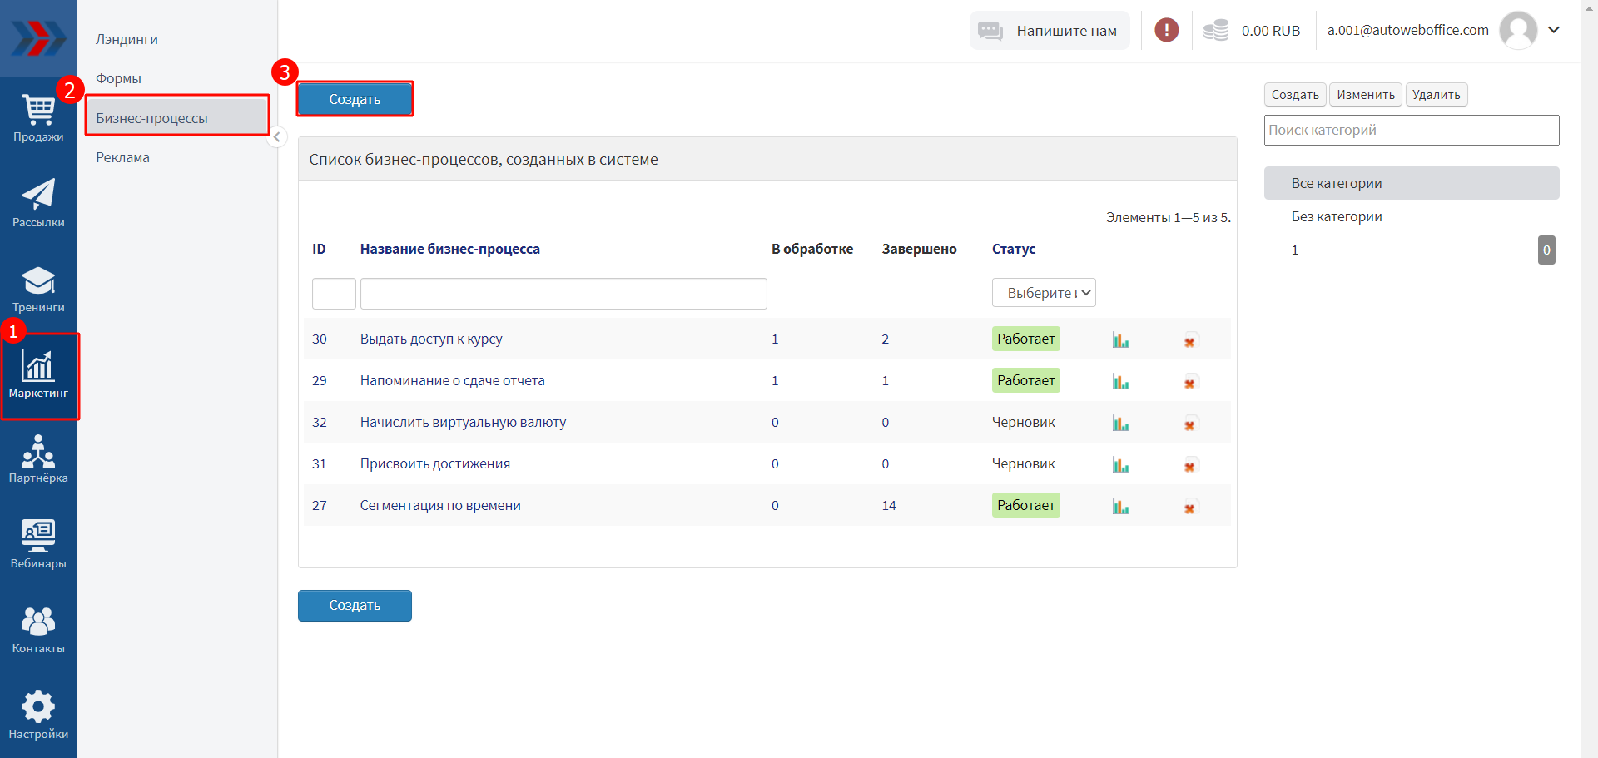1598x758 pixels.
Task: Click the user avatar icon
Action: pyautogui.click(x=1518, y=30)
